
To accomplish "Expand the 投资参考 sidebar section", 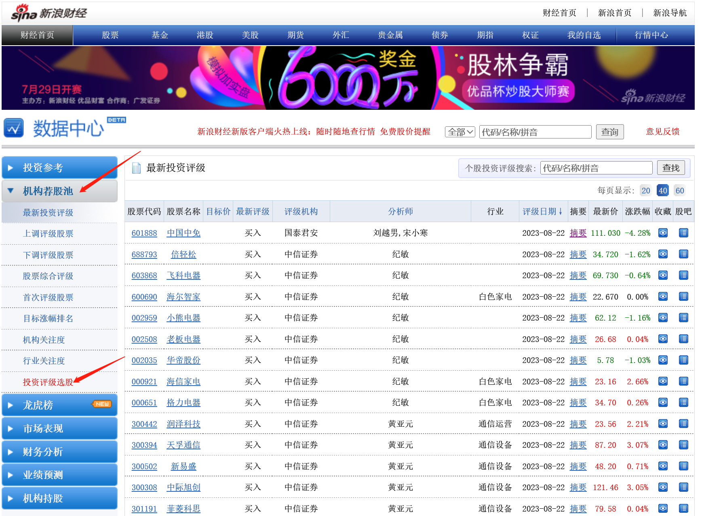I will pyautogui.click(x=59, y=168).
